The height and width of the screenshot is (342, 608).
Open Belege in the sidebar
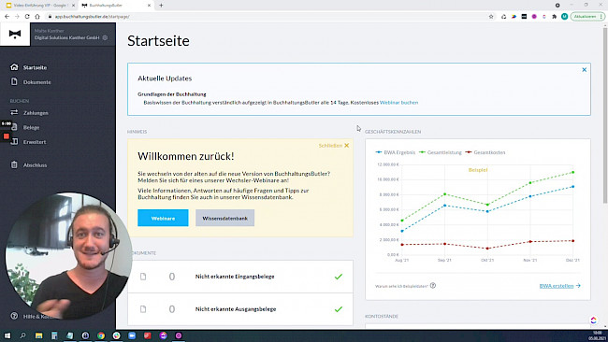[x=31, y=127]
